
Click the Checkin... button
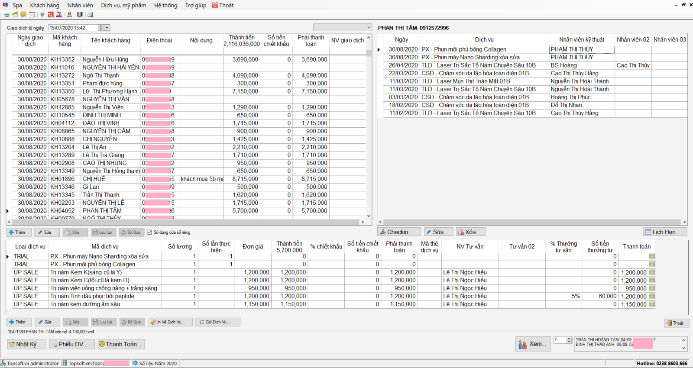[x=398, y=232]
